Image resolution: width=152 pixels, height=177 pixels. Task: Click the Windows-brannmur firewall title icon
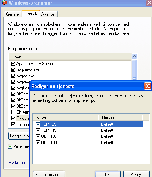point(4,2)
